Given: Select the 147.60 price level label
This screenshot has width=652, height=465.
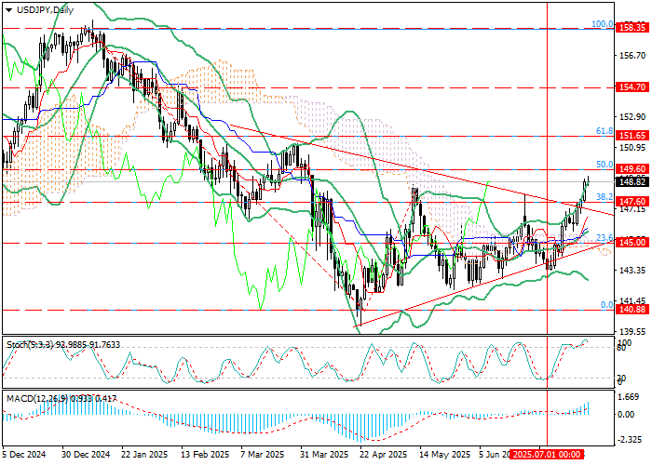Looking at the screenshot, I should (x=633, y=202).
